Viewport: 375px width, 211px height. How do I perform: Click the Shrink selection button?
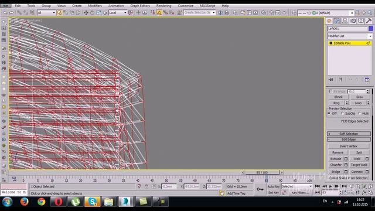coord(338,97)
